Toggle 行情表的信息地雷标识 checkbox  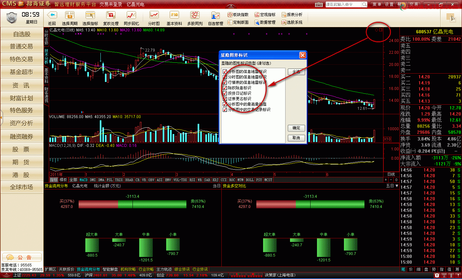[225, 83]
